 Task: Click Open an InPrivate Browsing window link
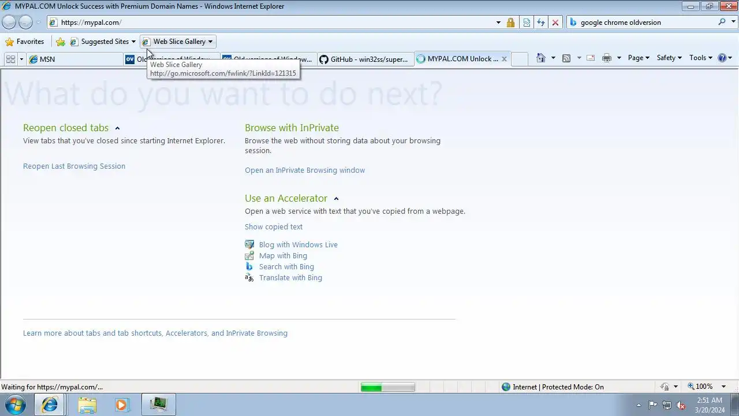point(305,170)
